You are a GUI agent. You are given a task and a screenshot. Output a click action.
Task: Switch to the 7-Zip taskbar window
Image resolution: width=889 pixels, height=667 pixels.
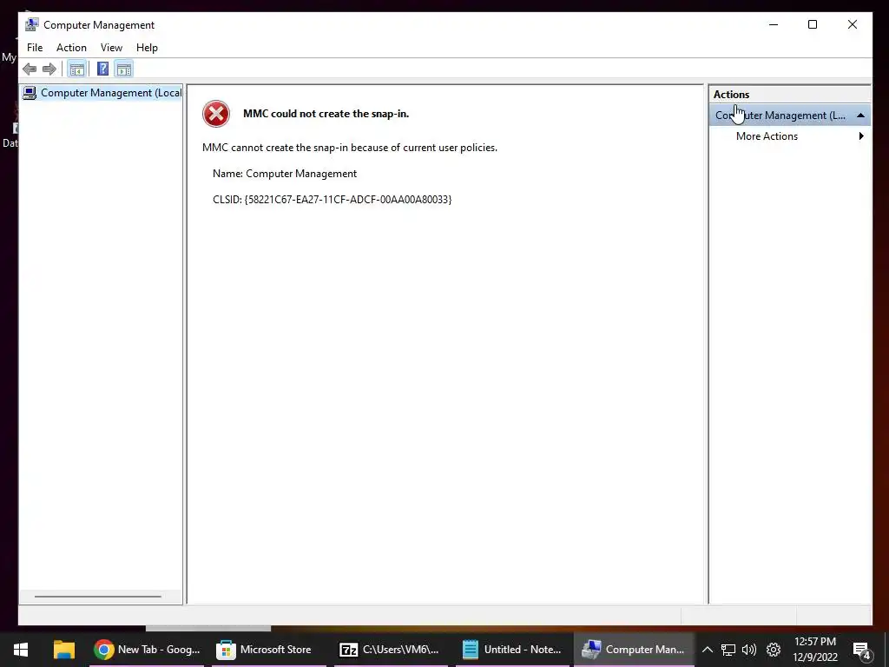[392, 650]
